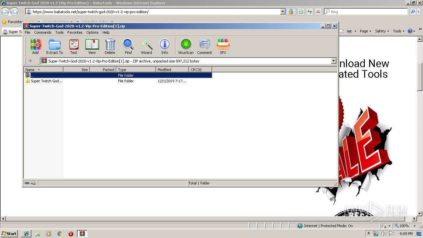
Task: Open the Options menu
Action: 93,32
